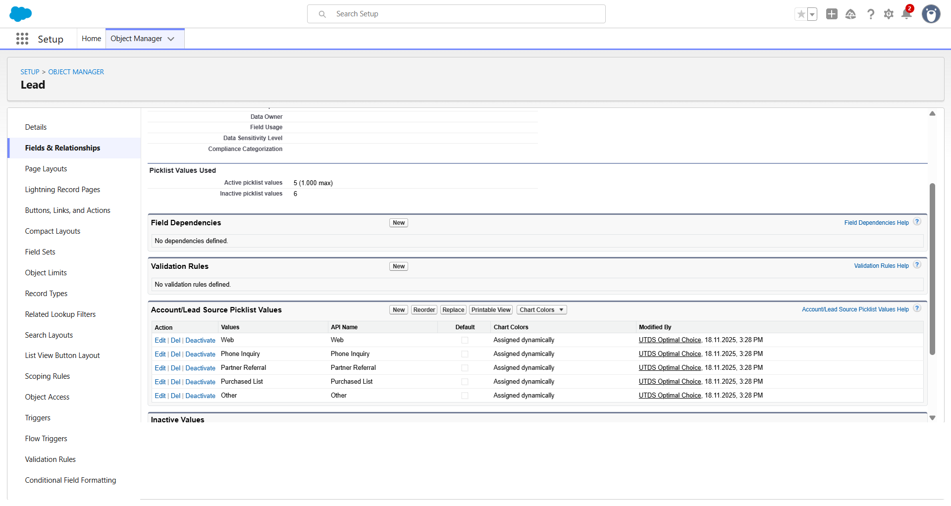The height and width of the screenshot is (506, 951).
Task: Toggle Default checkbox for Web value
Action: (x=465, y=340)
